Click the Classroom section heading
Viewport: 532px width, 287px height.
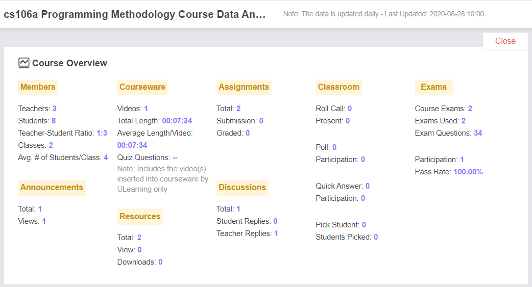[x=338, y=87]
